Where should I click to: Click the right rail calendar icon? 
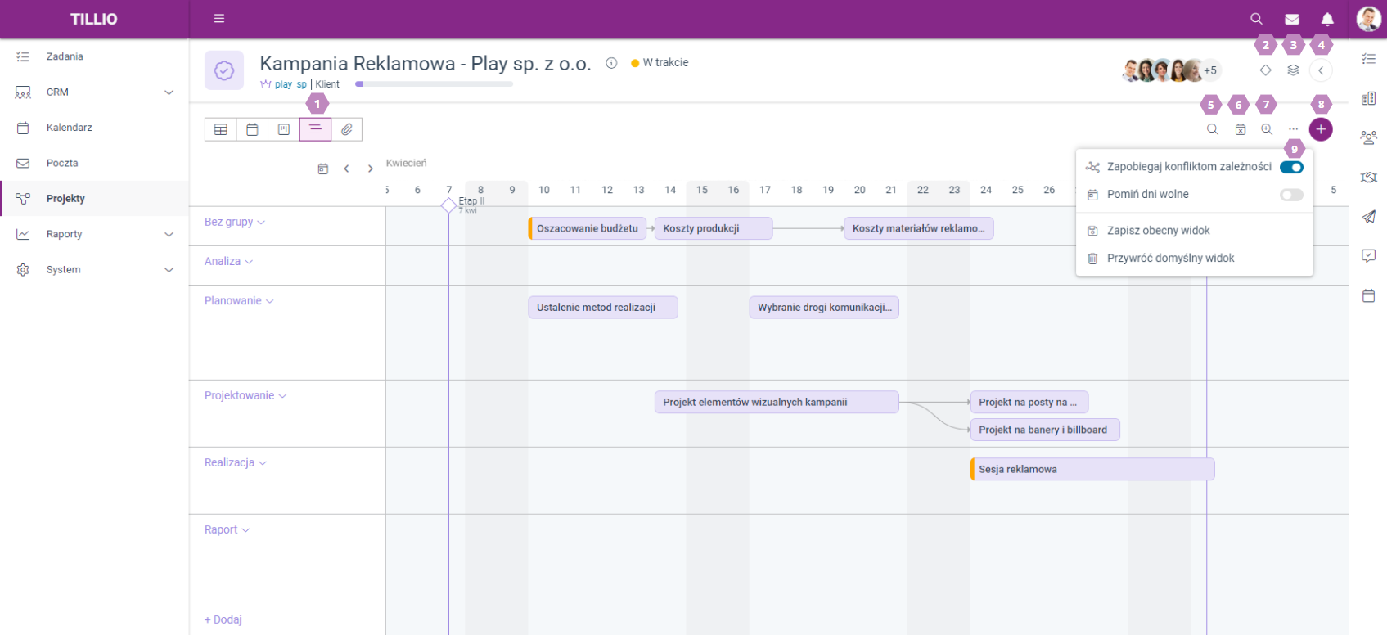[1368, 295]
